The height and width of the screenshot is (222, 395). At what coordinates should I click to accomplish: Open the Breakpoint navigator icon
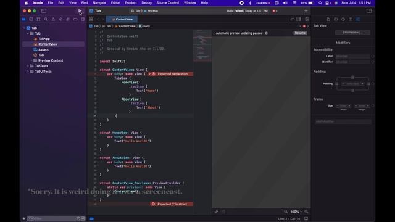(75, 19)
